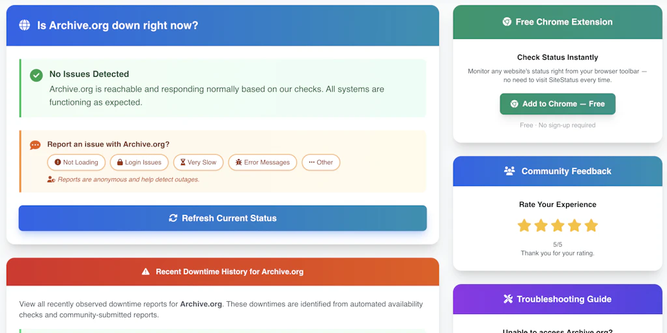Image resolution: width=667 pixels, height=333 pixels.
Task: Report Login Issues for Archive.org
Action: click(139, 162)
